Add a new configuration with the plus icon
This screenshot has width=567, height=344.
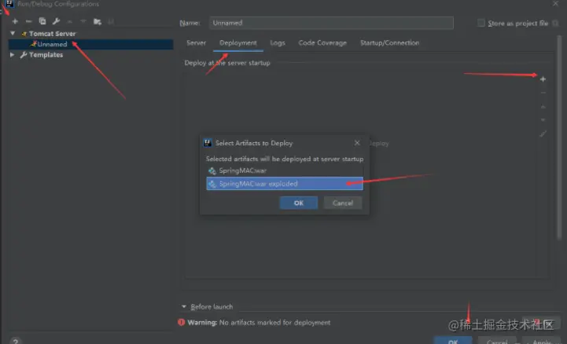pos(15,22)
